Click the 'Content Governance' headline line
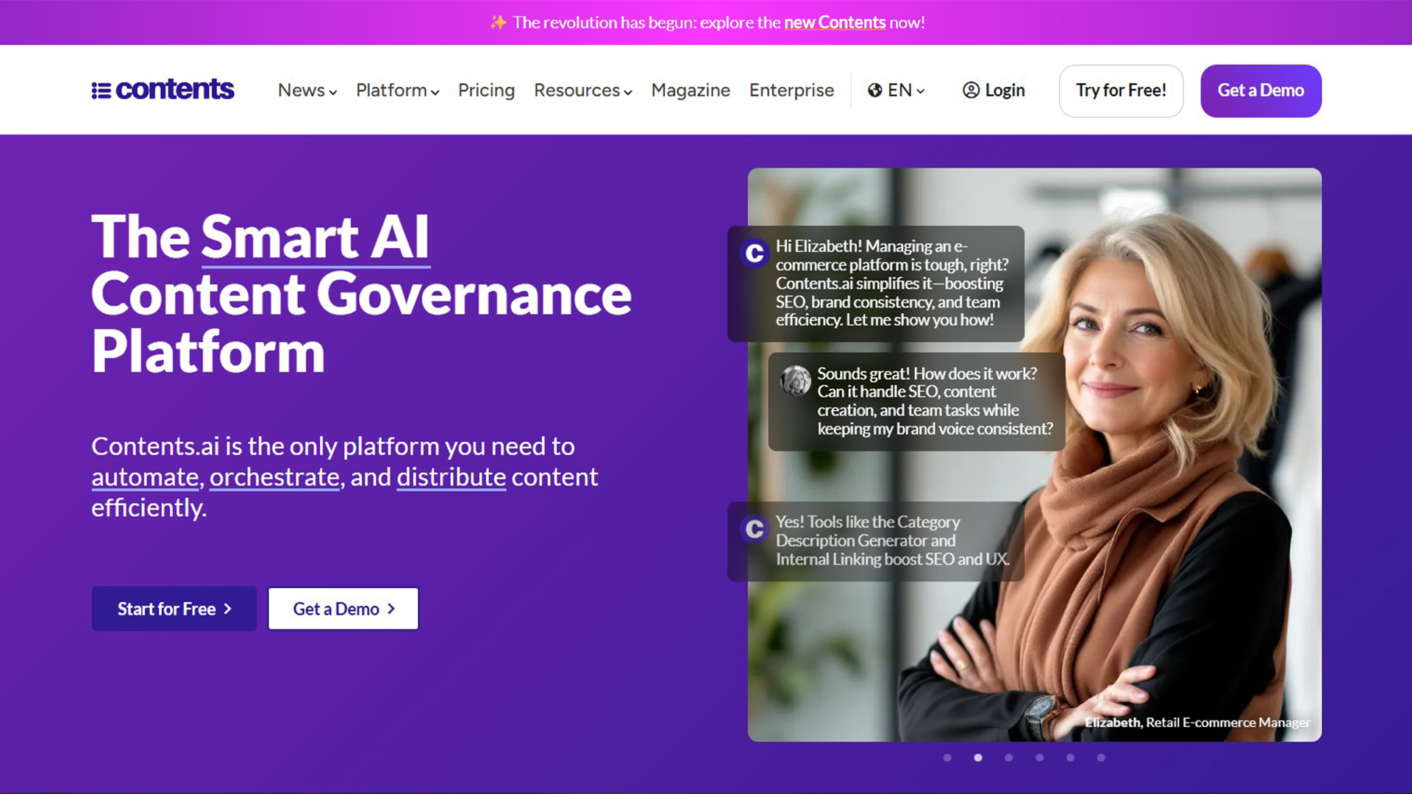1412x794 pixels. (x=361, y=294)
